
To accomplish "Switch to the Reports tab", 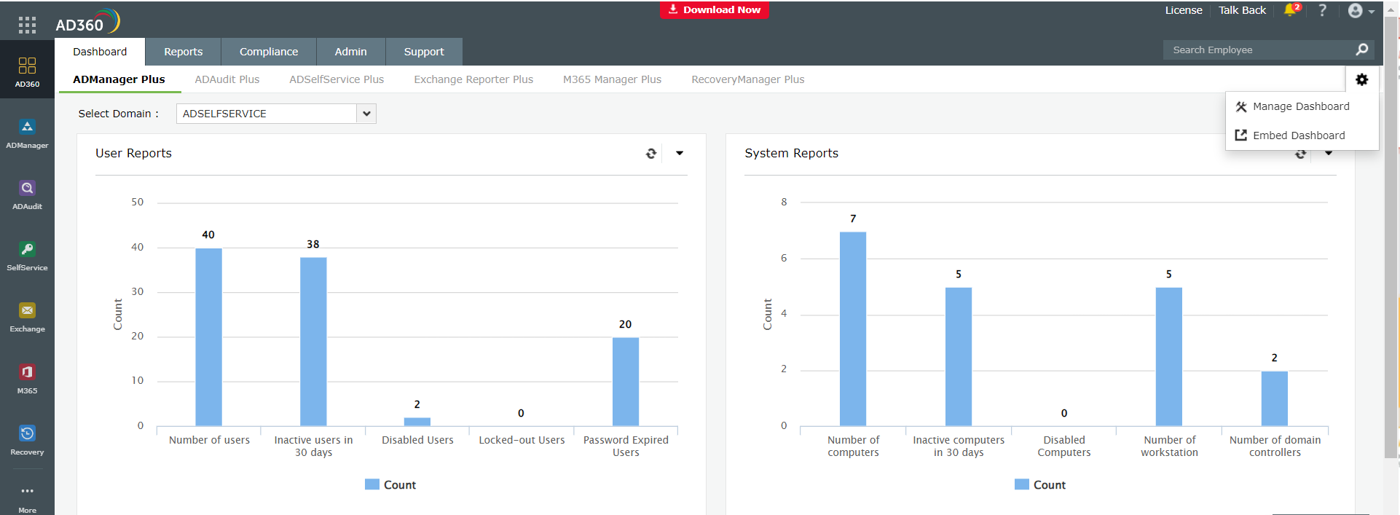I will 183,52.
